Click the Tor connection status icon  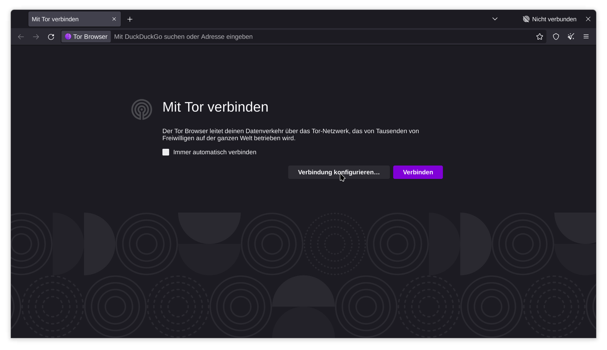pyautogui.click(x=526, y=19)
